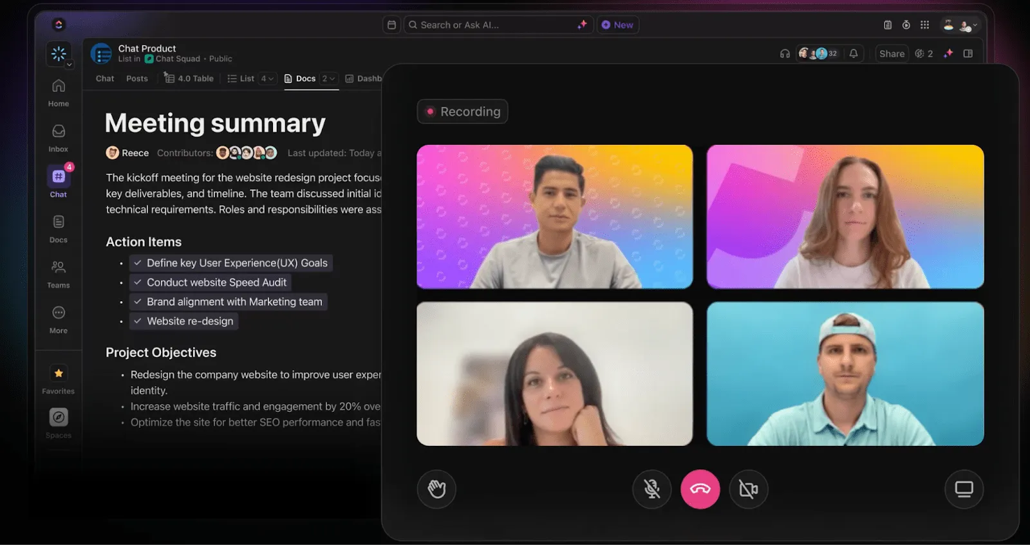Open the time tracker icon in top bar
1030x545 pixels.
tap(906, 25)
